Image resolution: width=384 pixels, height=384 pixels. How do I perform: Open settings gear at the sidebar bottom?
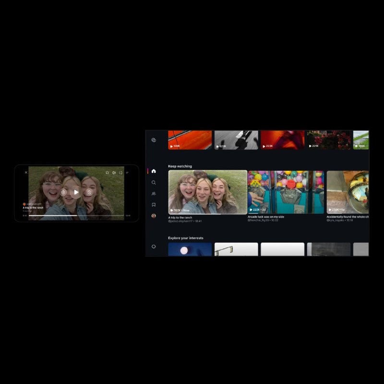(x=154, y=246)
